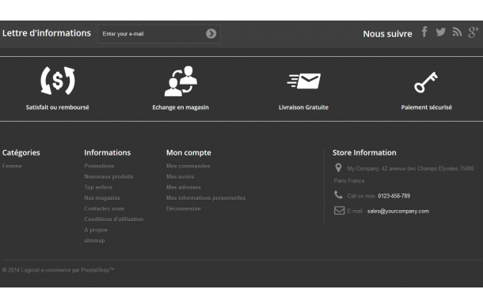Open the Promotions link
This screenshot has width=483, height=308.
point(99,166)
